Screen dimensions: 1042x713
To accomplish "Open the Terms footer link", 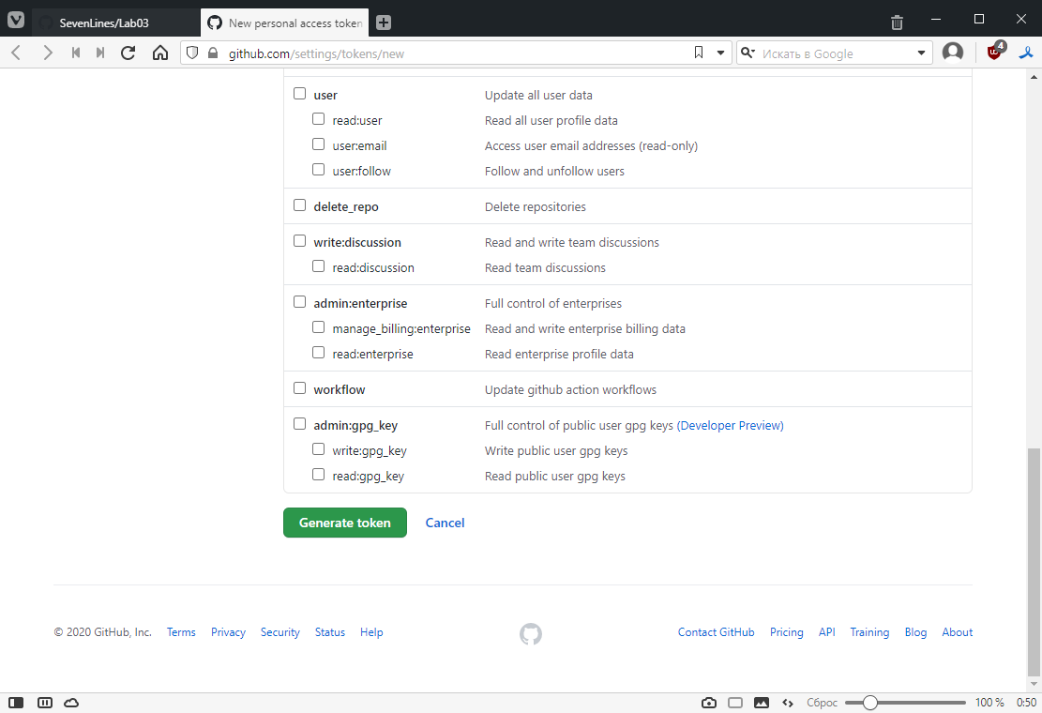I will [x=181, y=632].
